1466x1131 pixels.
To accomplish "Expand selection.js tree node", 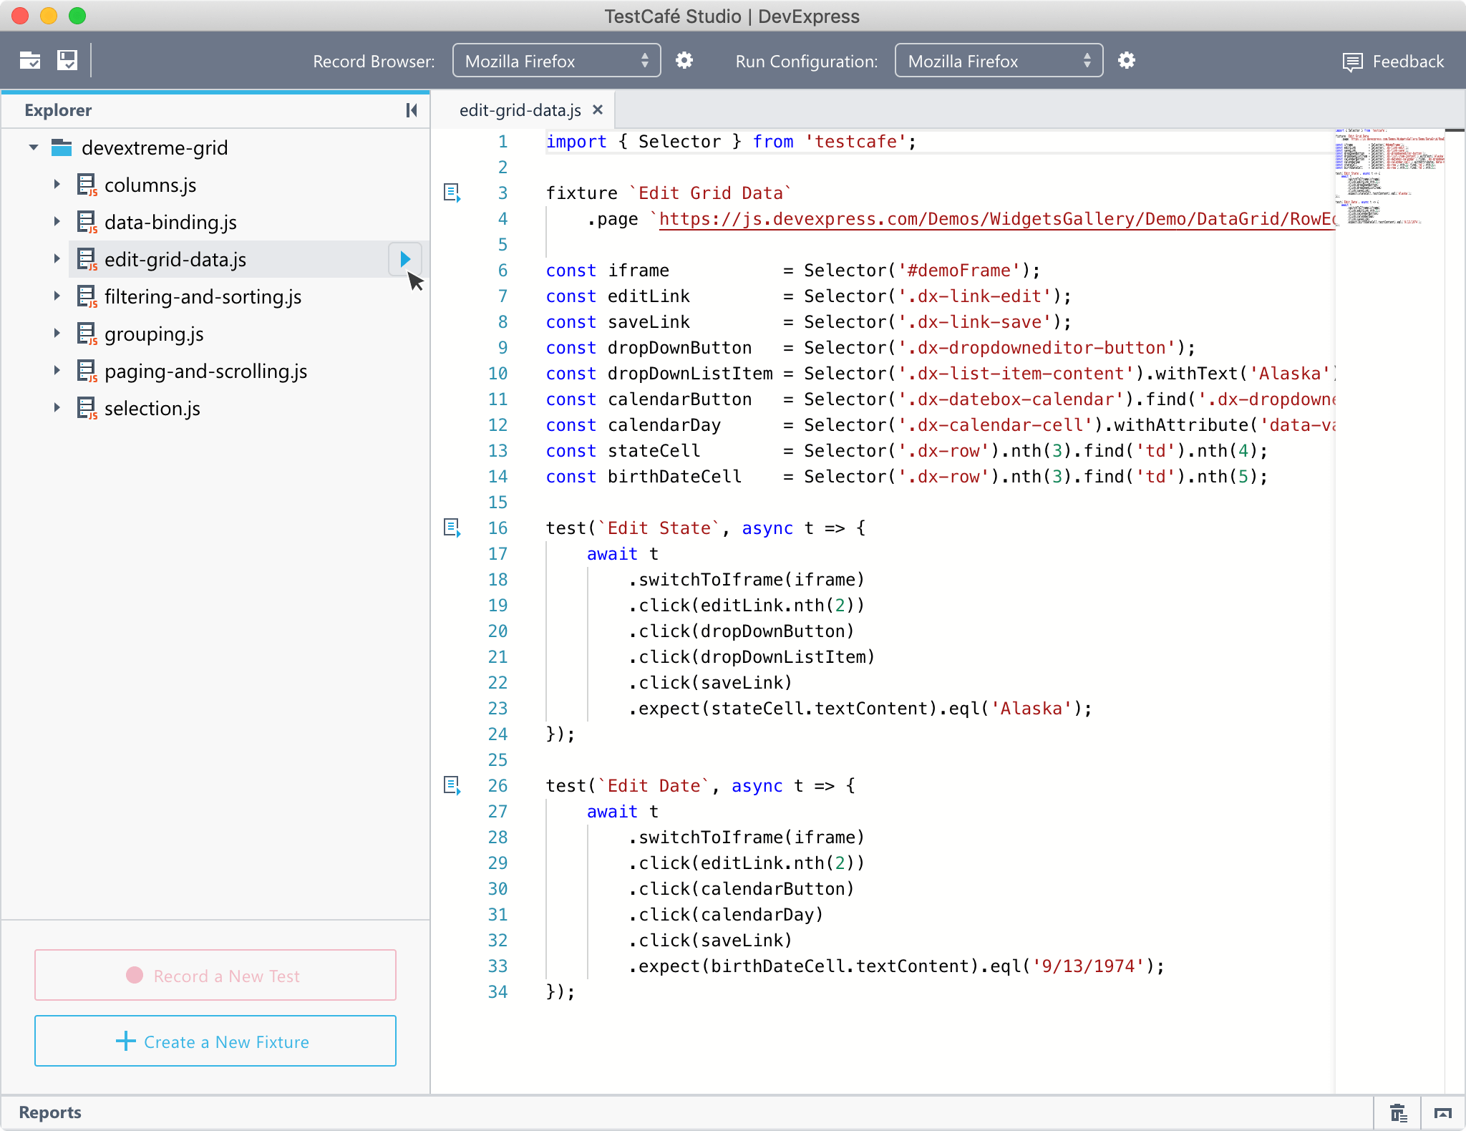I will (57, 408).
